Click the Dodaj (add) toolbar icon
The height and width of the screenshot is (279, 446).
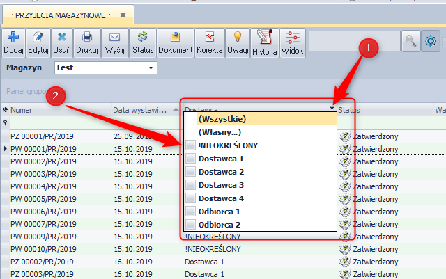pyautogui.click(x=13, y=38)
